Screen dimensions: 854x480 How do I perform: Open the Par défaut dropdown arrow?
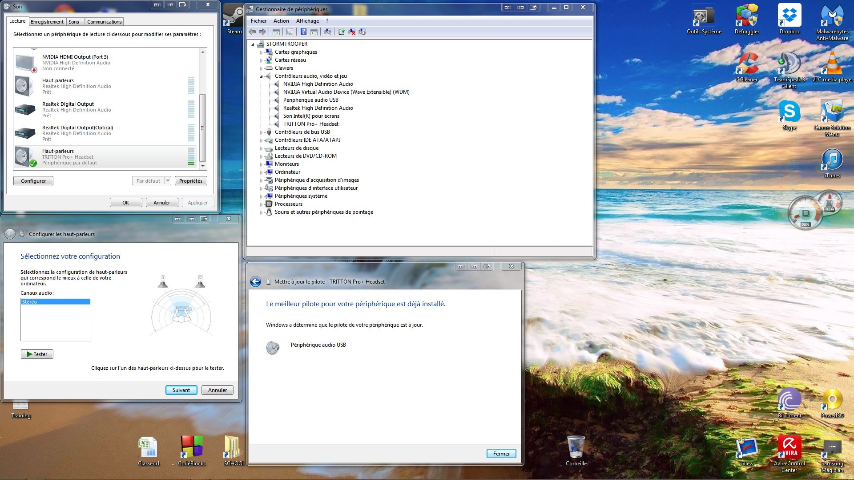(x=168, y=181)
